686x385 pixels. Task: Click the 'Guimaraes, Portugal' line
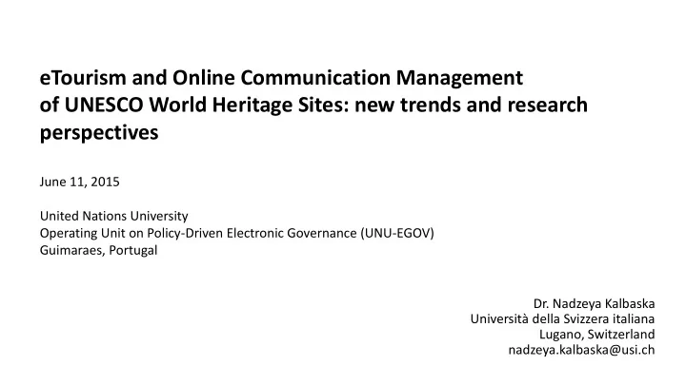[98, 250]
